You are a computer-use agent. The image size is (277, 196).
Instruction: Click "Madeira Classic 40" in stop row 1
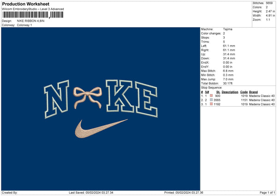[x=262, y=96]
